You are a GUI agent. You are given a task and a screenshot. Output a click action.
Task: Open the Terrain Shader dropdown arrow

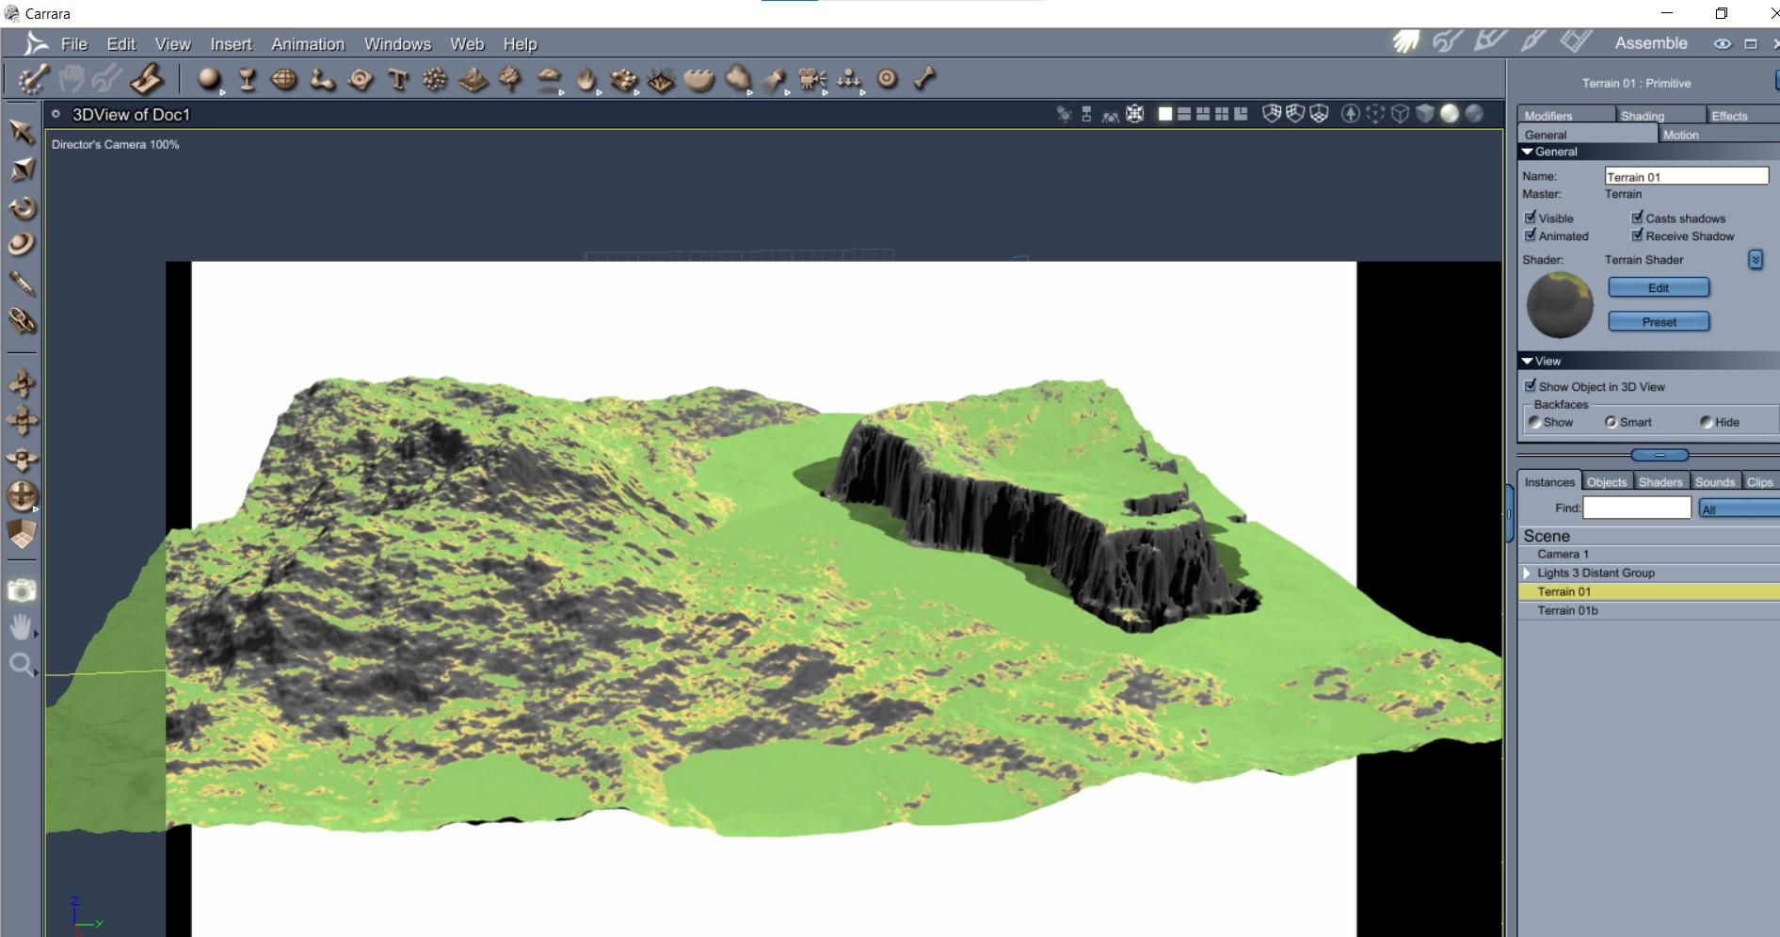1756,260
